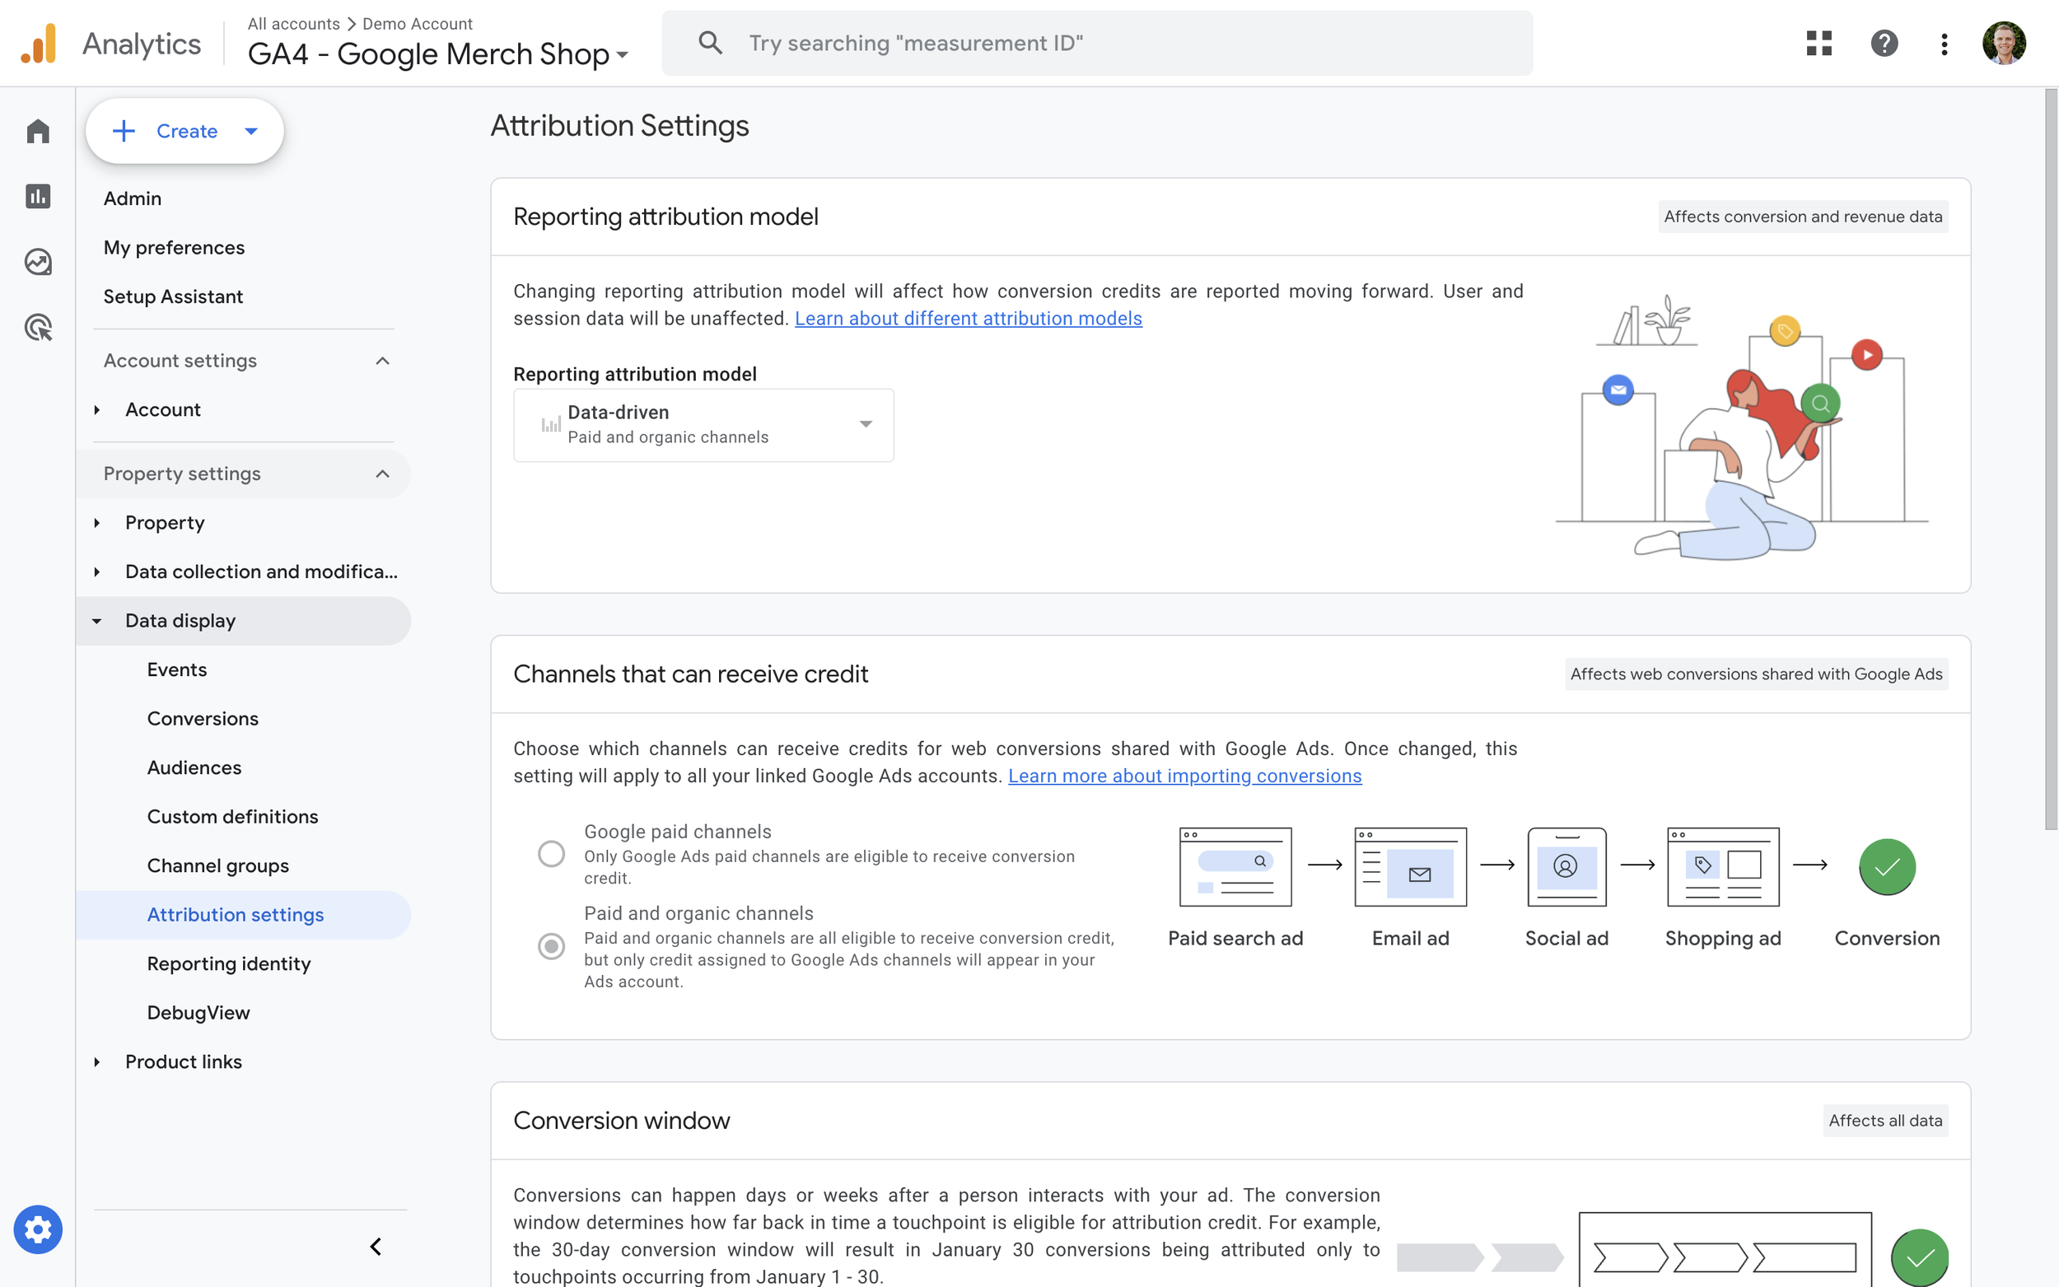The image size is (2059, 1287).
Task: Open the Help icon
Action: (1884, 44)
